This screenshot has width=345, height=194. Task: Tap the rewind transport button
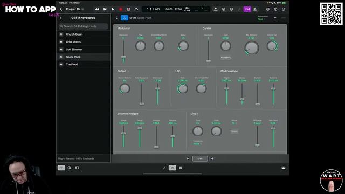pos(97,9)
